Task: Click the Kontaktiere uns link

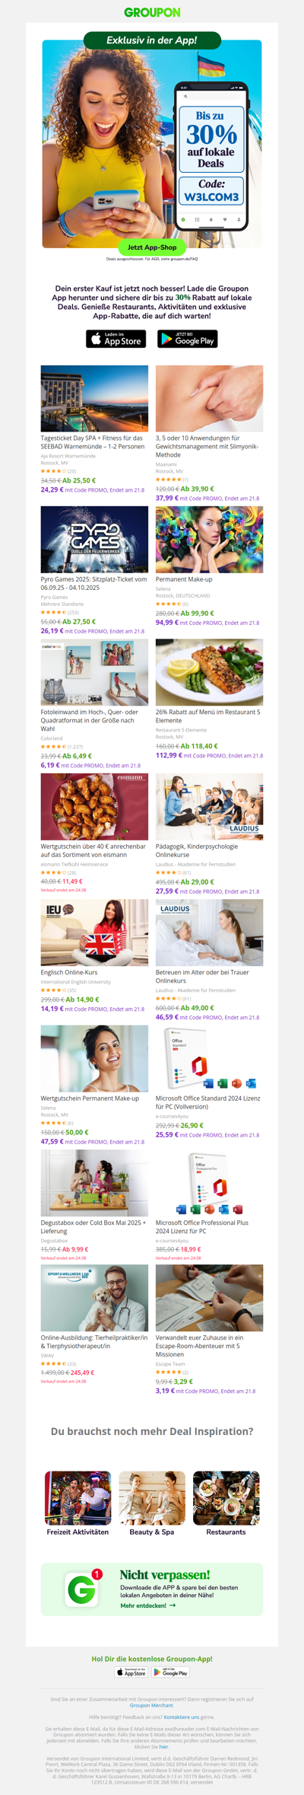Action: pos(182,1717)
